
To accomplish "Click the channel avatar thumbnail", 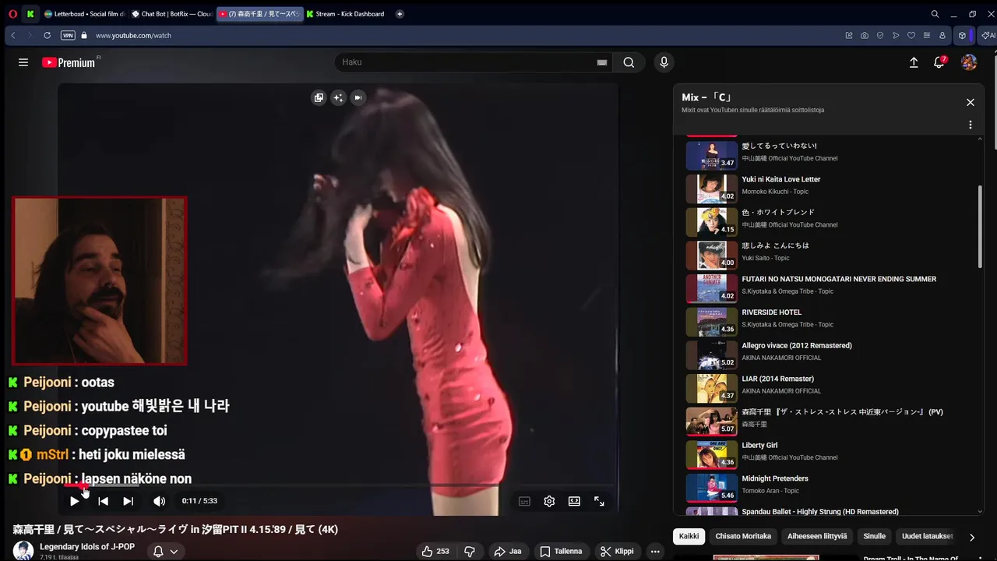I will [x=23, y=550].
